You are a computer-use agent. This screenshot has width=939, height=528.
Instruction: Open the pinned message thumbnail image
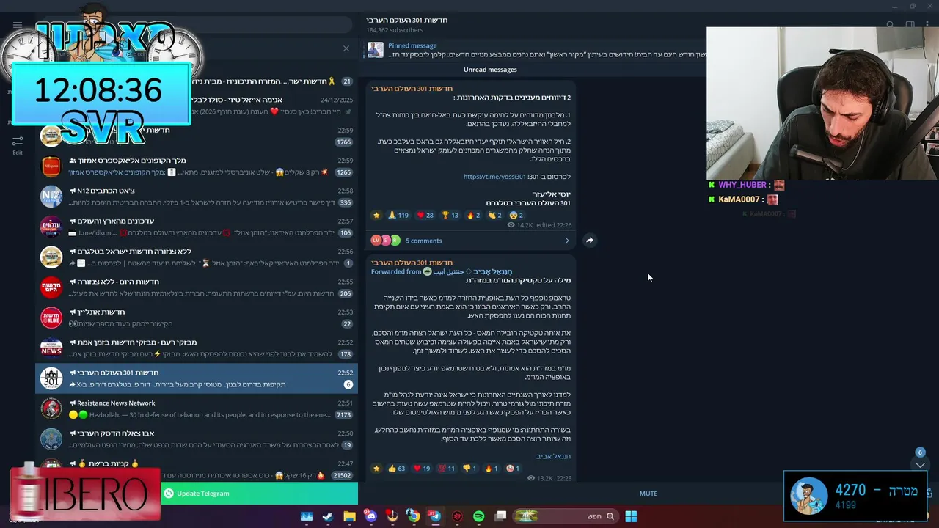[x=376, y=50]
